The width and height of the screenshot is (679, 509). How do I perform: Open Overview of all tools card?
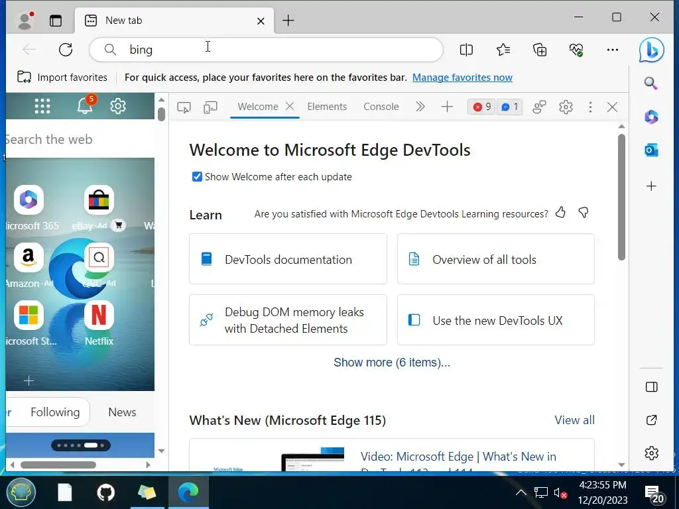[496, 259]
